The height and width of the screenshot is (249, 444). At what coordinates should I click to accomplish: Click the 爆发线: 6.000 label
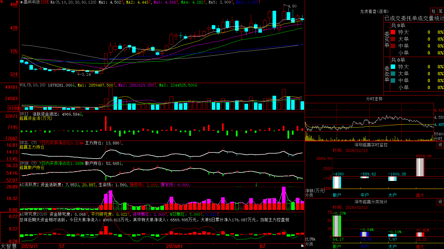point(175,185)
